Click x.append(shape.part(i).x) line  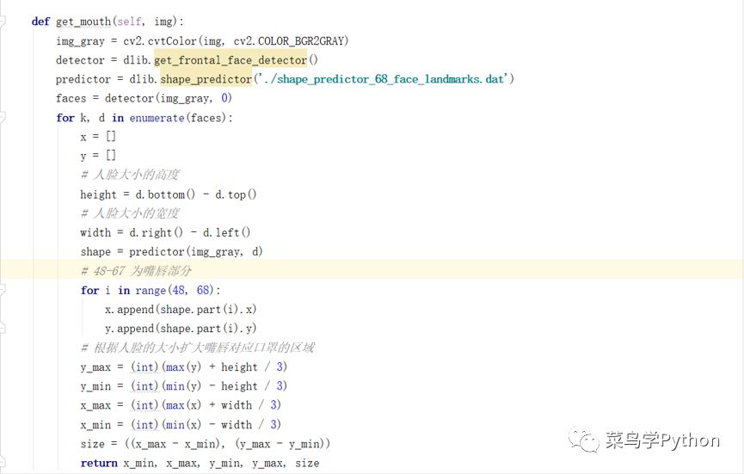point(181,310)
